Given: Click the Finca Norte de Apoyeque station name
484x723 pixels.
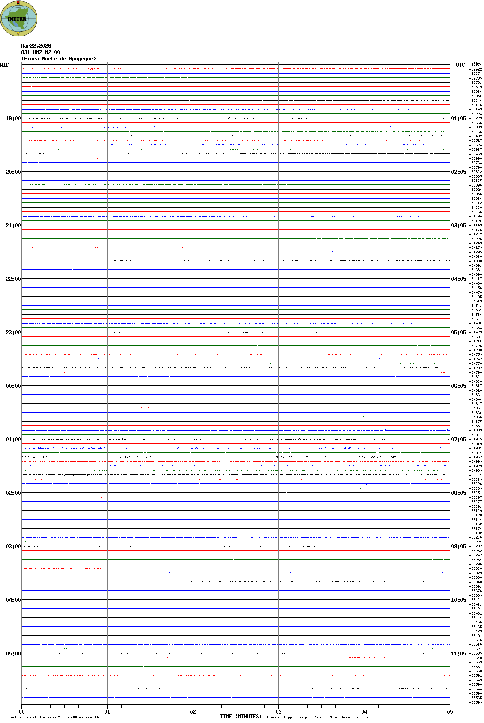Looking at the screenshot, I should [59, 59].
